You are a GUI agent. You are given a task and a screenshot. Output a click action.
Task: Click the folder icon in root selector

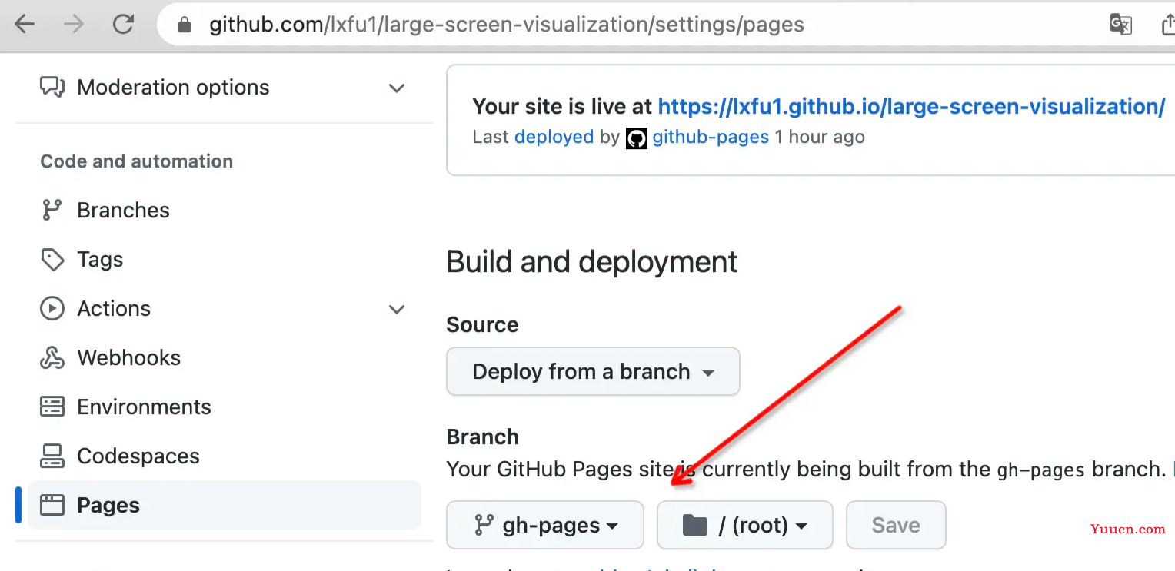[694, 525]
